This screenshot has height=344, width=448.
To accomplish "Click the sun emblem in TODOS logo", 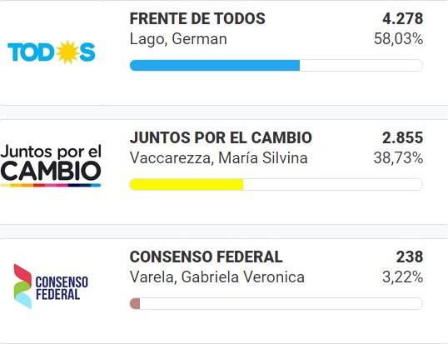I will coord(67,52).
